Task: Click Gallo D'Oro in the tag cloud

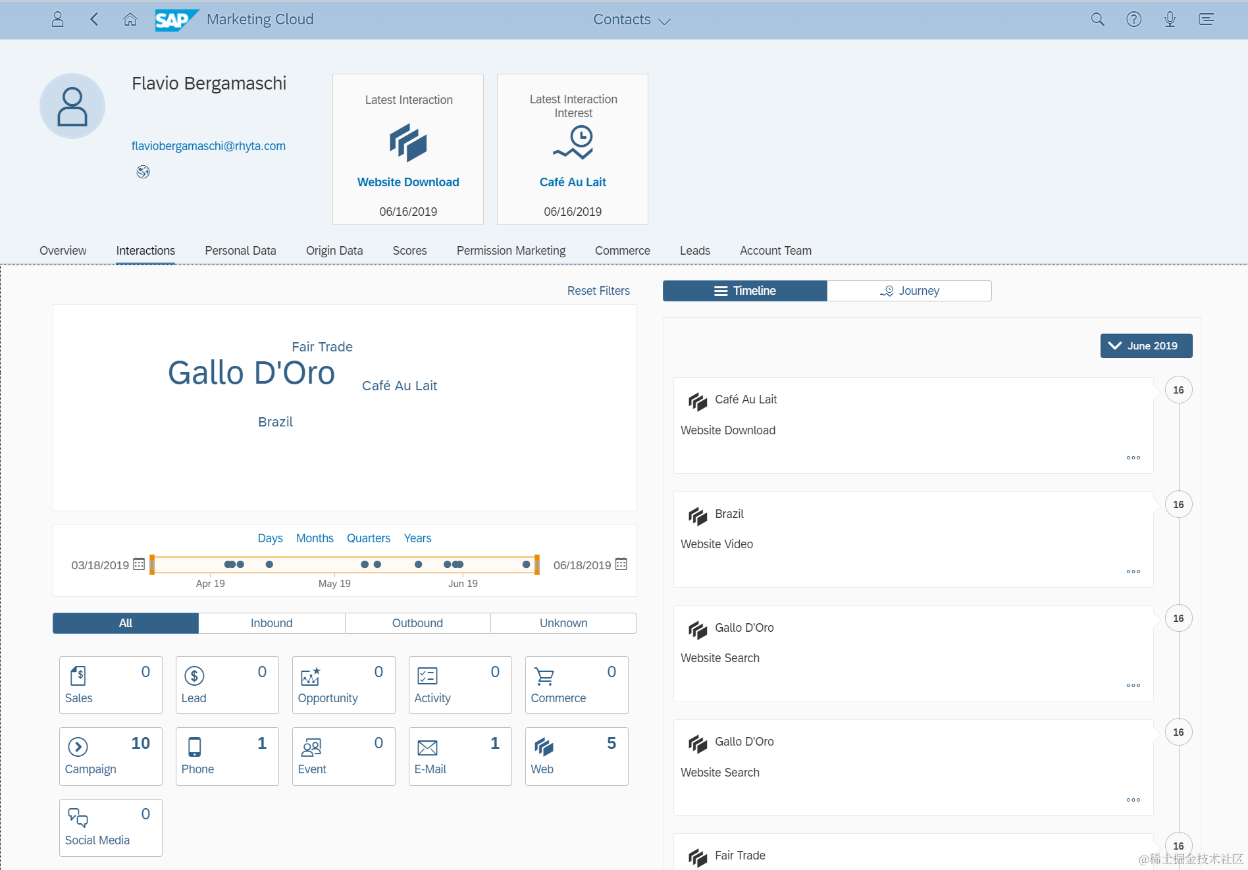Action: (251, 373)
